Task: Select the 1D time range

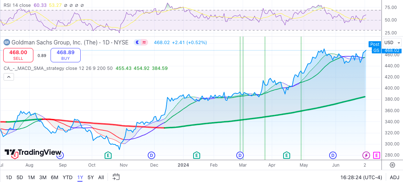Action: [9, 177]
